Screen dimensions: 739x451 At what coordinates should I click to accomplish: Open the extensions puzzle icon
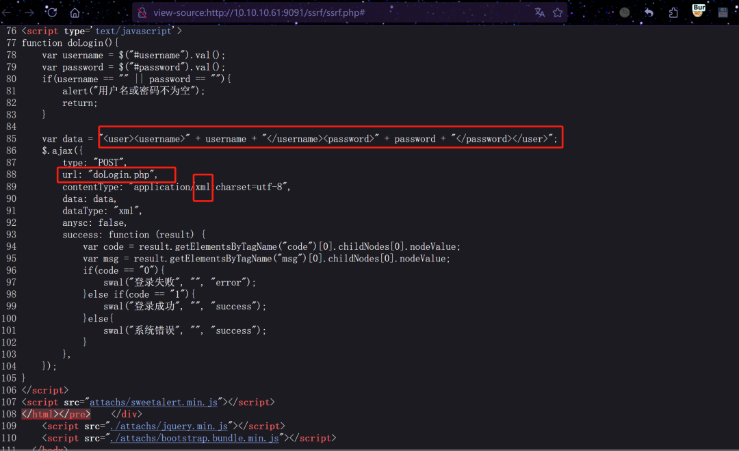point(673,13)
